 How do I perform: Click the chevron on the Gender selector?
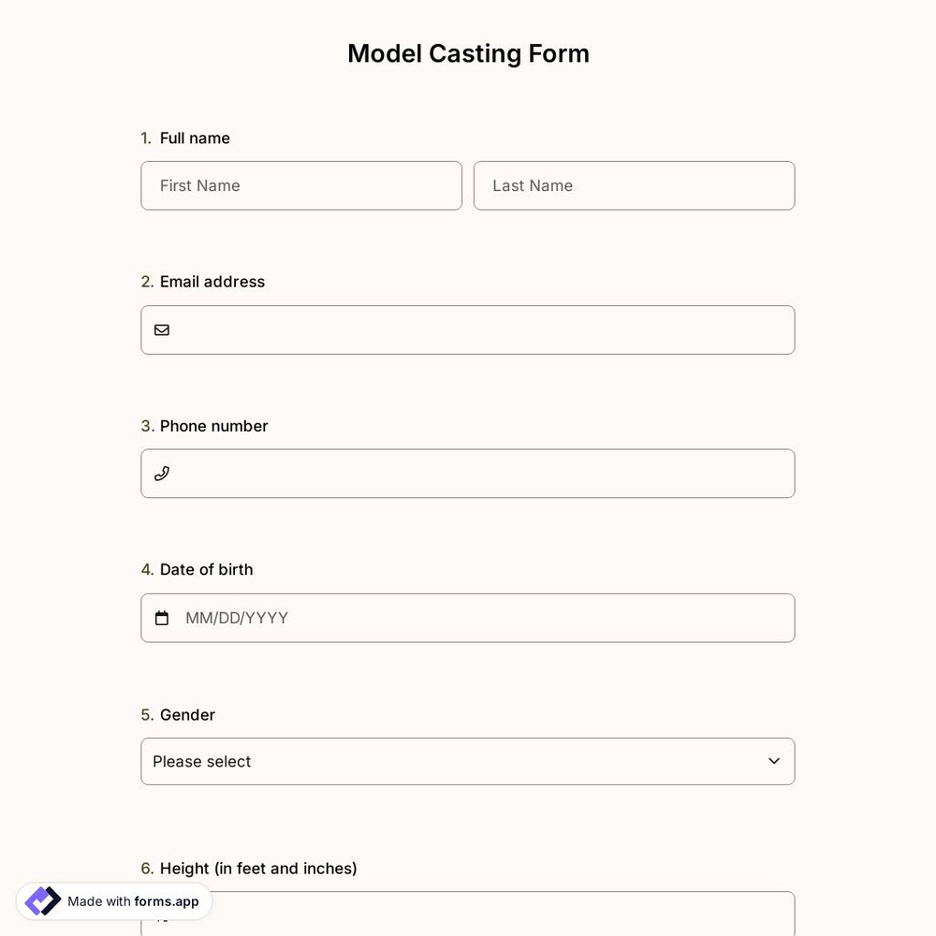pyautogui.click(x=773, y=761)
